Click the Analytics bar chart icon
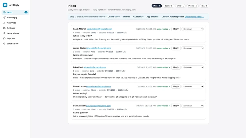Screen dimensions: 246x138 pyautogui.click(x=4, y=23)
